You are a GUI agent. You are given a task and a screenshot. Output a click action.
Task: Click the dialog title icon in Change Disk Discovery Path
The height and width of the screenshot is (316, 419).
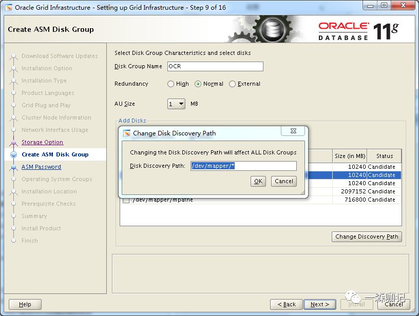(126, 133)
